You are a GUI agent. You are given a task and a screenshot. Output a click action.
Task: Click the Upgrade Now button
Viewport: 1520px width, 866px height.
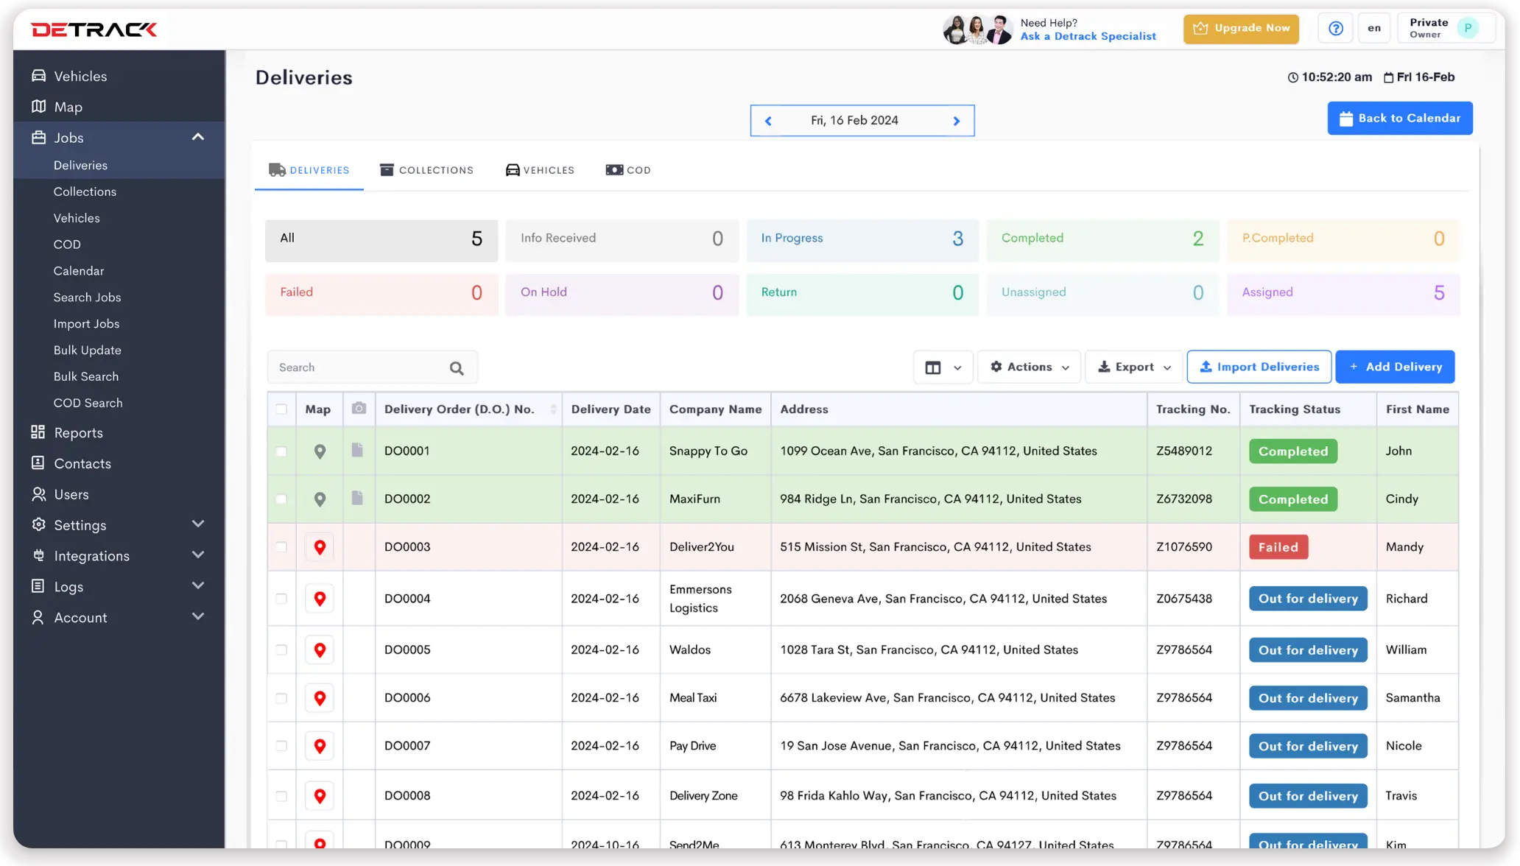point(1241,29)
